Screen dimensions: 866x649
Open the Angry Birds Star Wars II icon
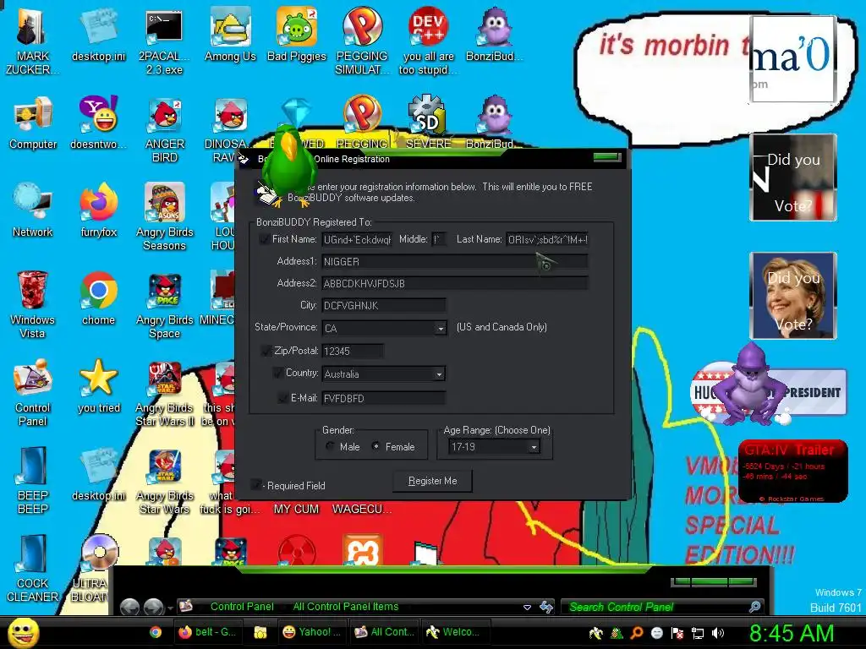(x=165, y=393)
